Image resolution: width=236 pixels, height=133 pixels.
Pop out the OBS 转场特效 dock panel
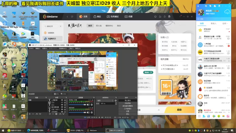pos(116,98)
